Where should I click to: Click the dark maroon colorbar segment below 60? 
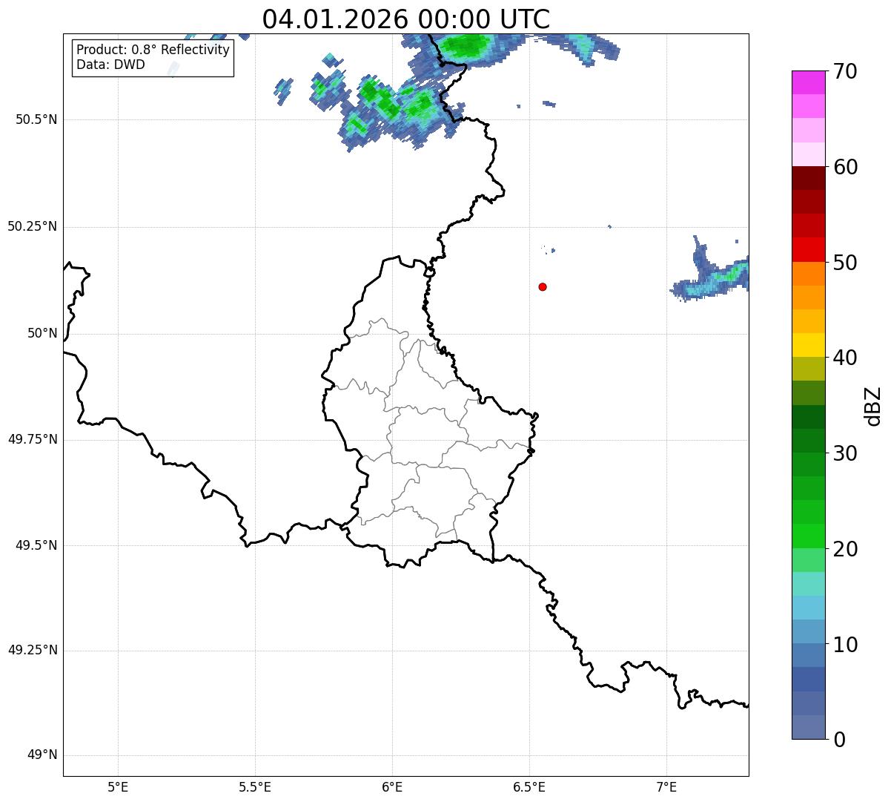pos(808,178)
